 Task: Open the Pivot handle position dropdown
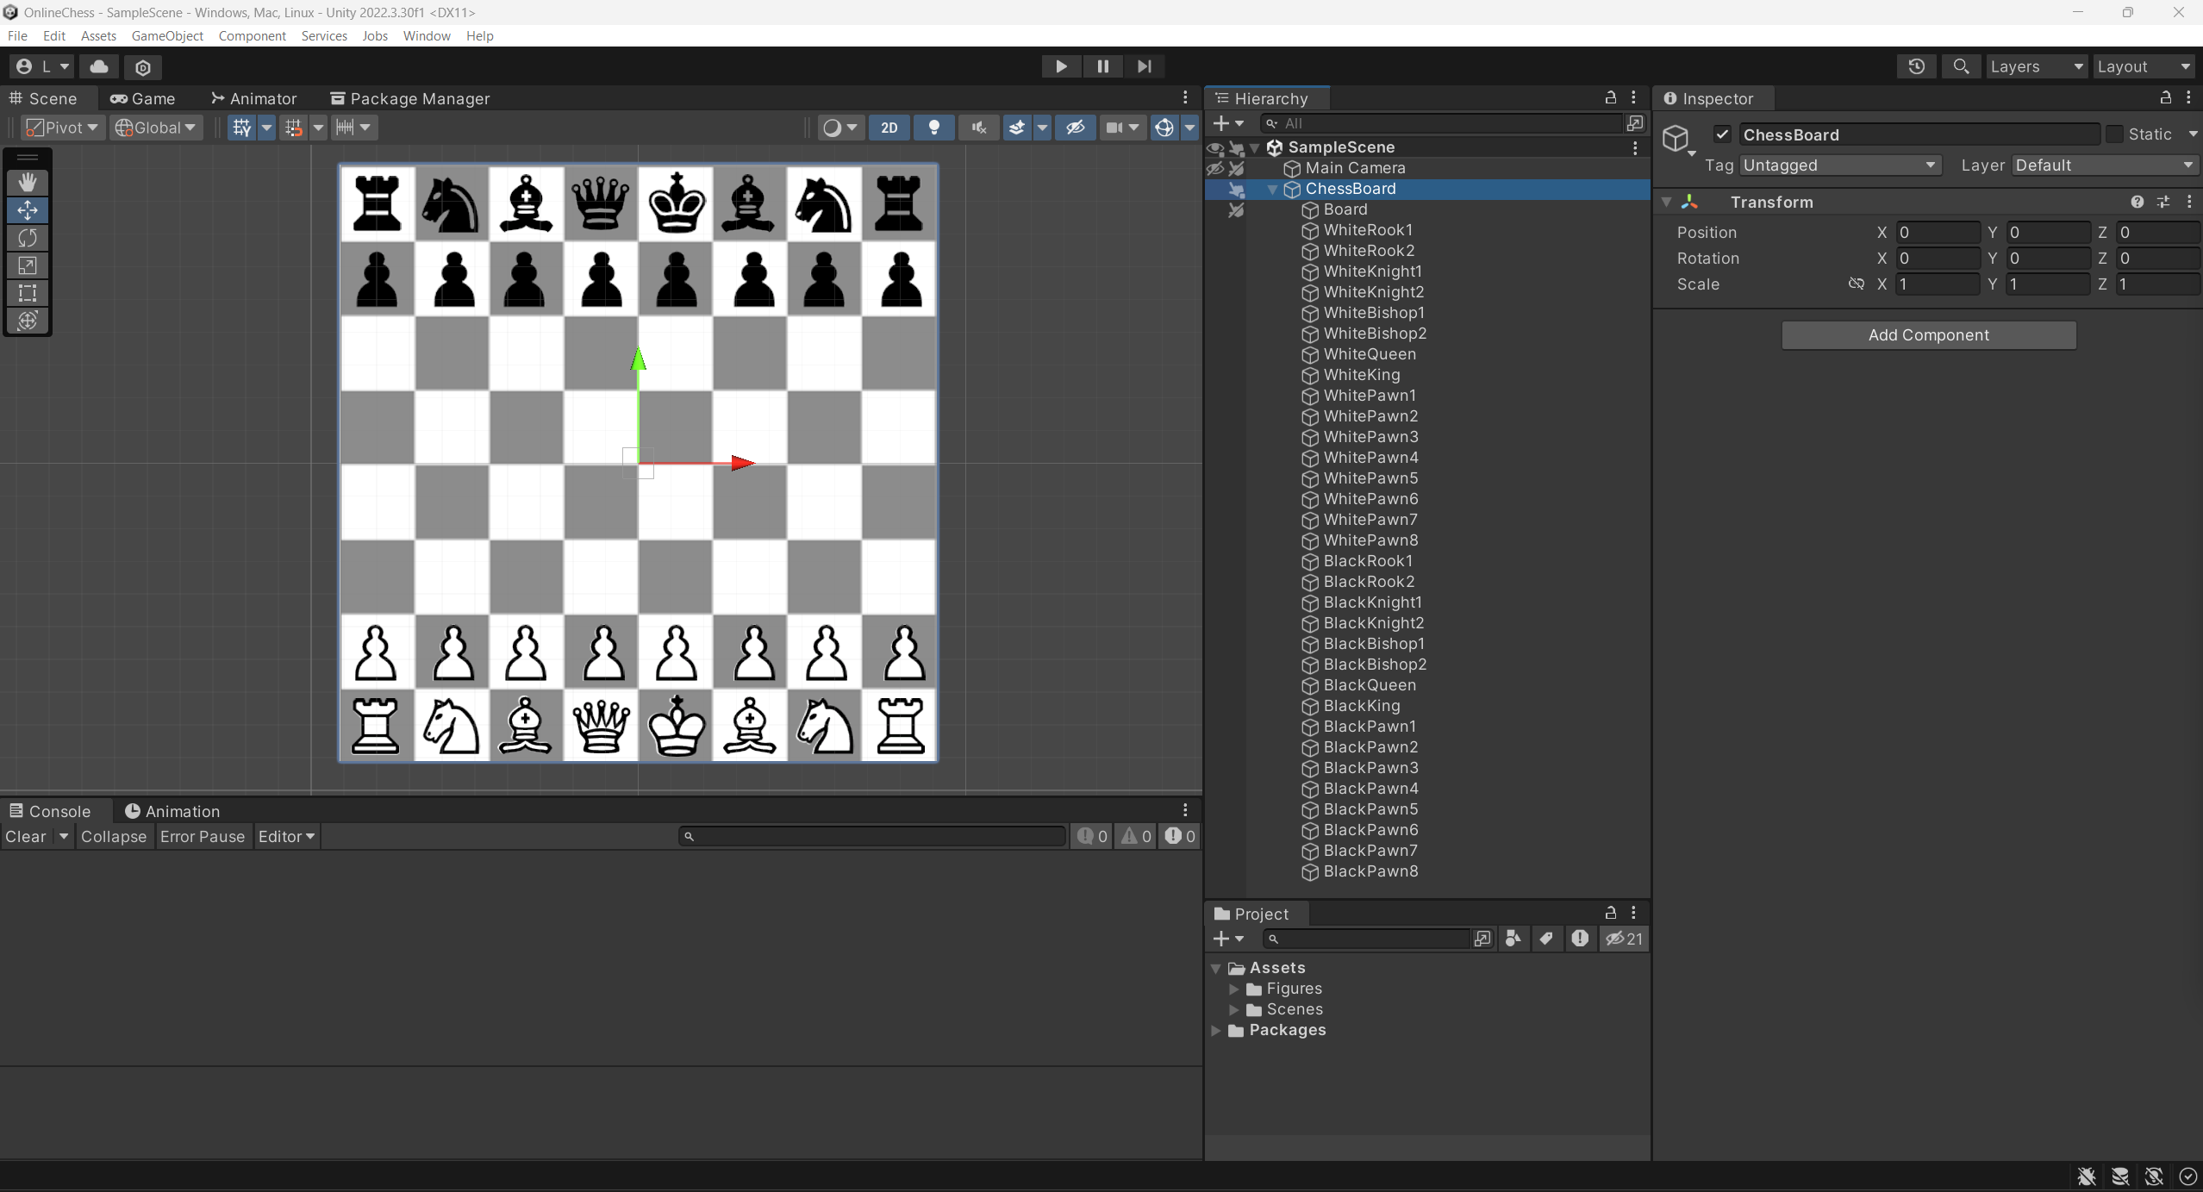click(64, 128)
